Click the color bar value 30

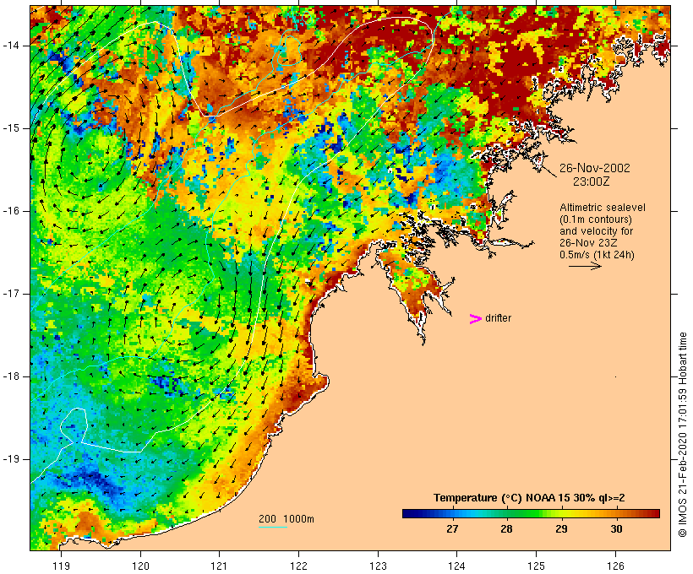coord(616,529)
